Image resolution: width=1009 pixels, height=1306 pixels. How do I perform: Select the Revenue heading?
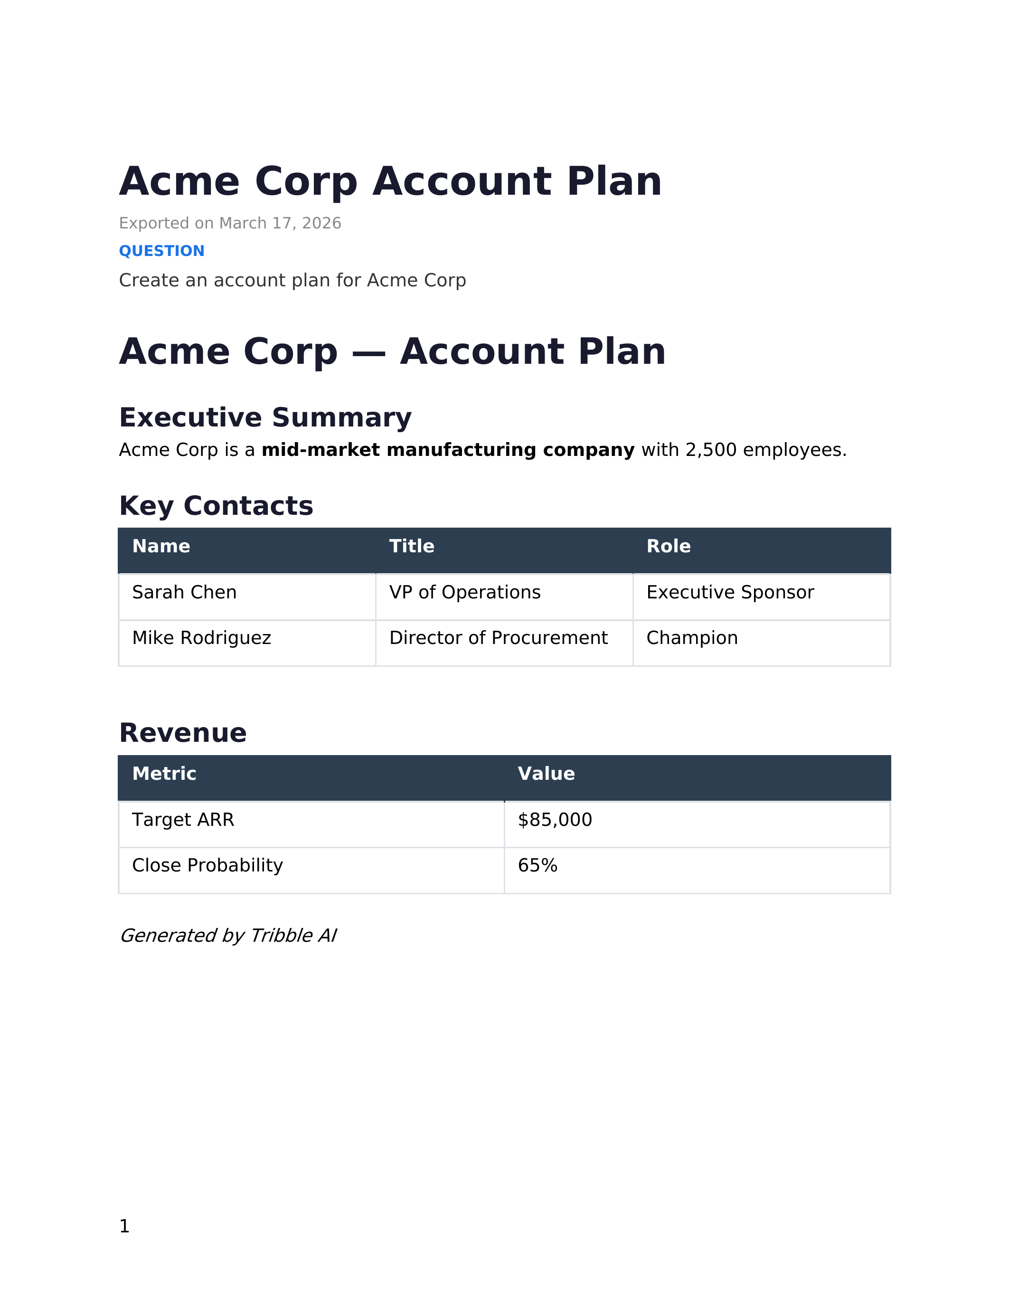click(x=182, y=733)
